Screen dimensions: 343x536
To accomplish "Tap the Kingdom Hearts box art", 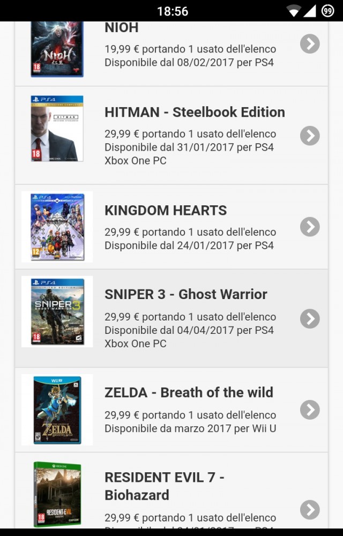I will pyautogui.click(x=57, y=227).
